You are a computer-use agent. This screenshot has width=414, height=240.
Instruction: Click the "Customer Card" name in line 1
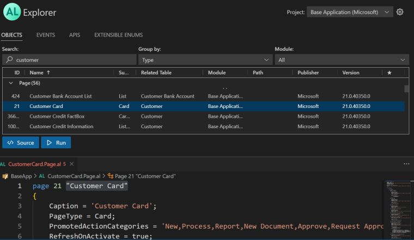(x=97, y=186)
